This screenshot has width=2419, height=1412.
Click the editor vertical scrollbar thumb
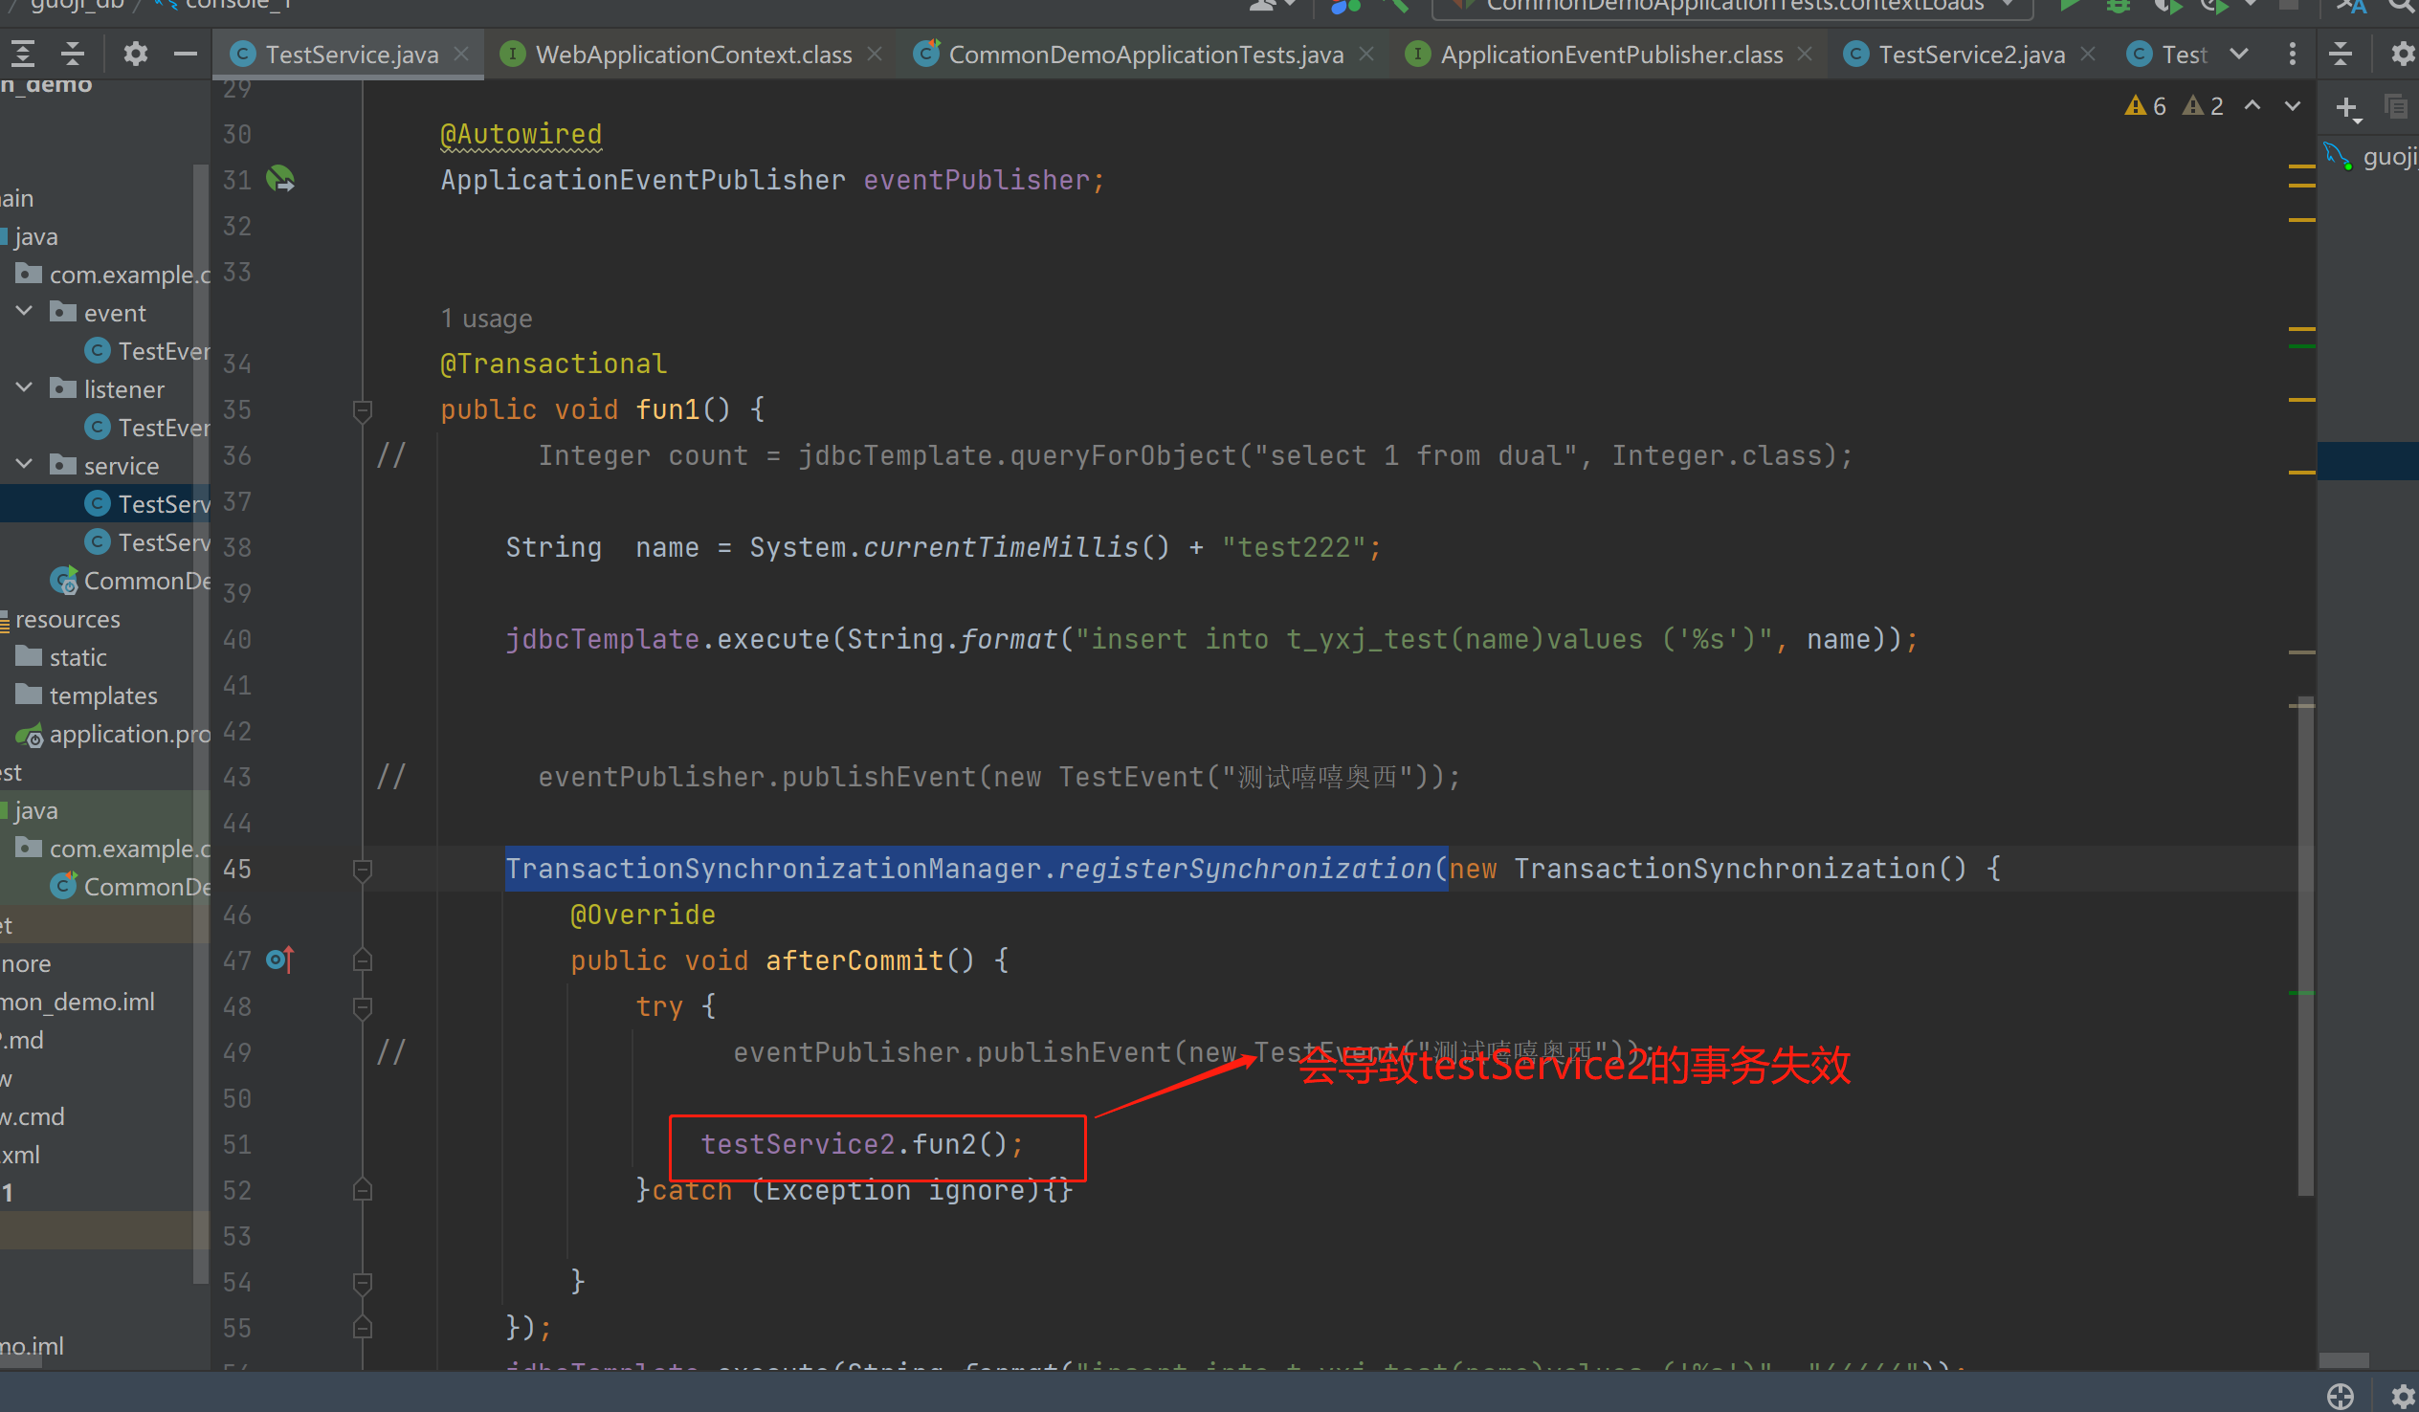[x=2306, y=945]
